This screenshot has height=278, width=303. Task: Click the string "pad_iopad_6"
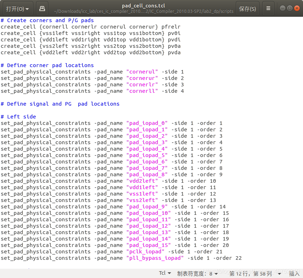click(x=147, y=162)
